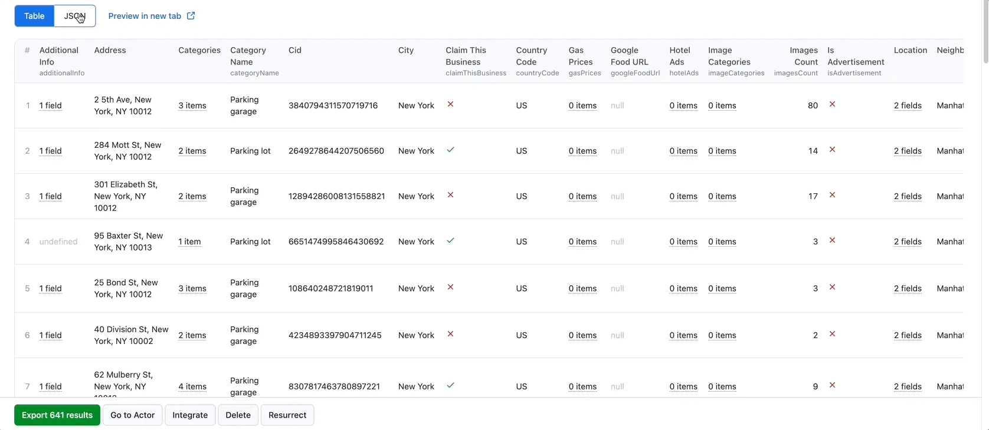Expand '2 fields' location for 25 Bond St row

908,288
